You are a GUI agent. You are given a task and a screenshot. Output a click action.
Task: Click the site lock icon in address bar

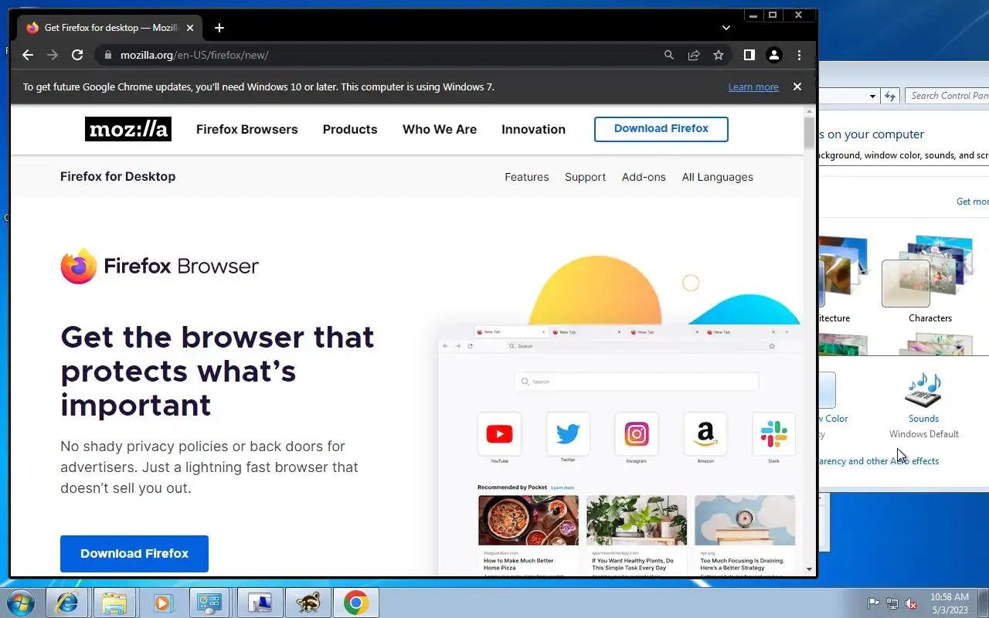click(x=107, y=55)
